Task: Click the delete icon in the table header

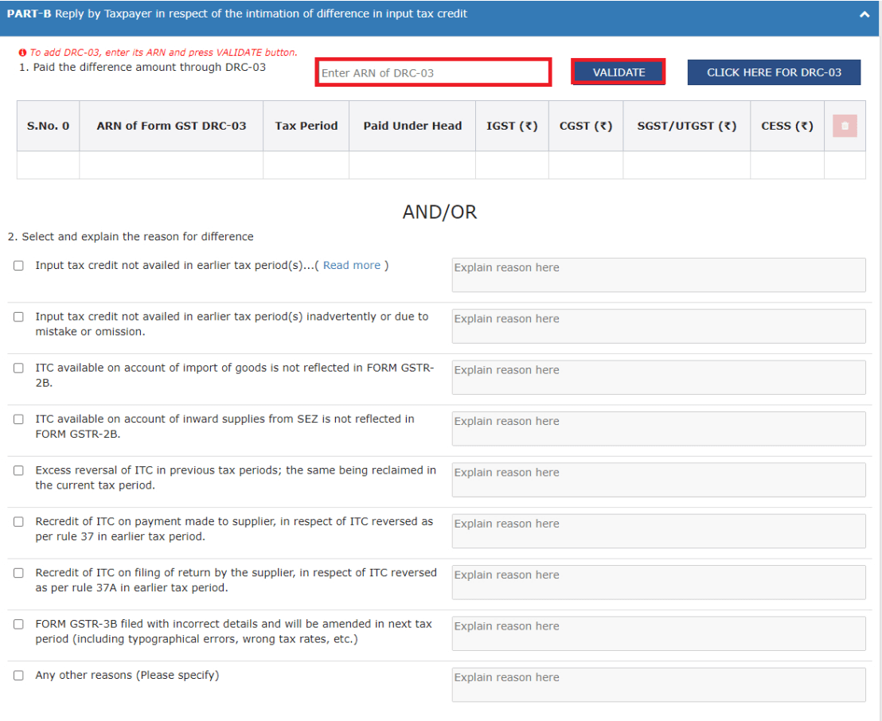Action: pos(845,125)
